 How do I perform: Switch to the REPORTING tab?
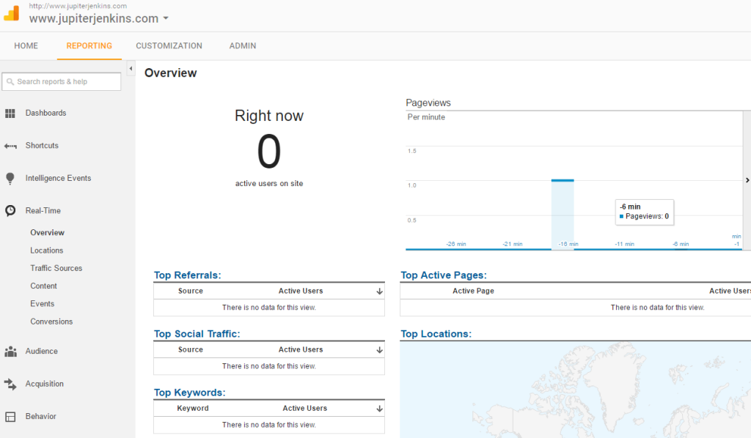[89, 46]
